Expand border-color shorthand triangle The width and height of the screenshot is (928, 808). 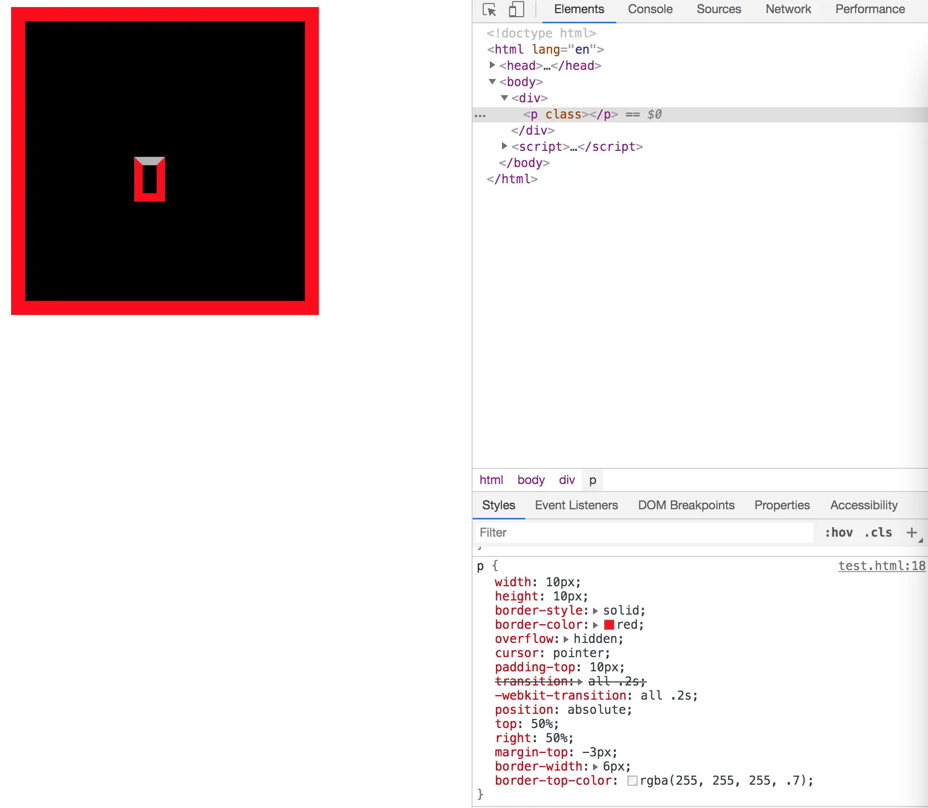tap(596, 625)
